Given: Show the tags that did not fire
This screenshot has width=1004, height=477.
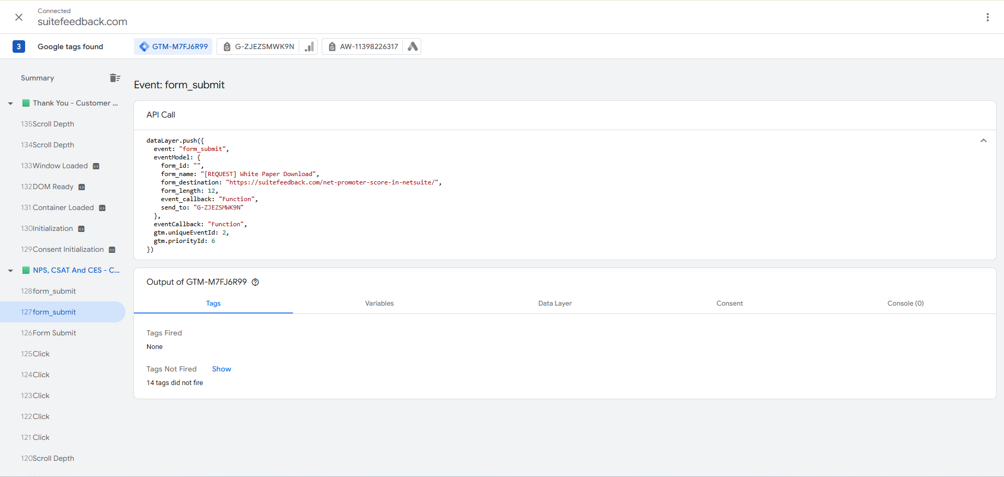Looking at the screenshot, I should click(x=221, y=369).
